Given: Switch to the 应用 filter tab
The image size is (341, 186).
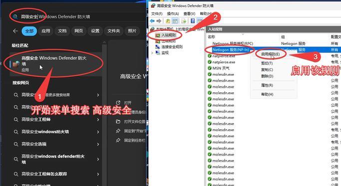Looking at the screenshot, I should coord(45,31).
